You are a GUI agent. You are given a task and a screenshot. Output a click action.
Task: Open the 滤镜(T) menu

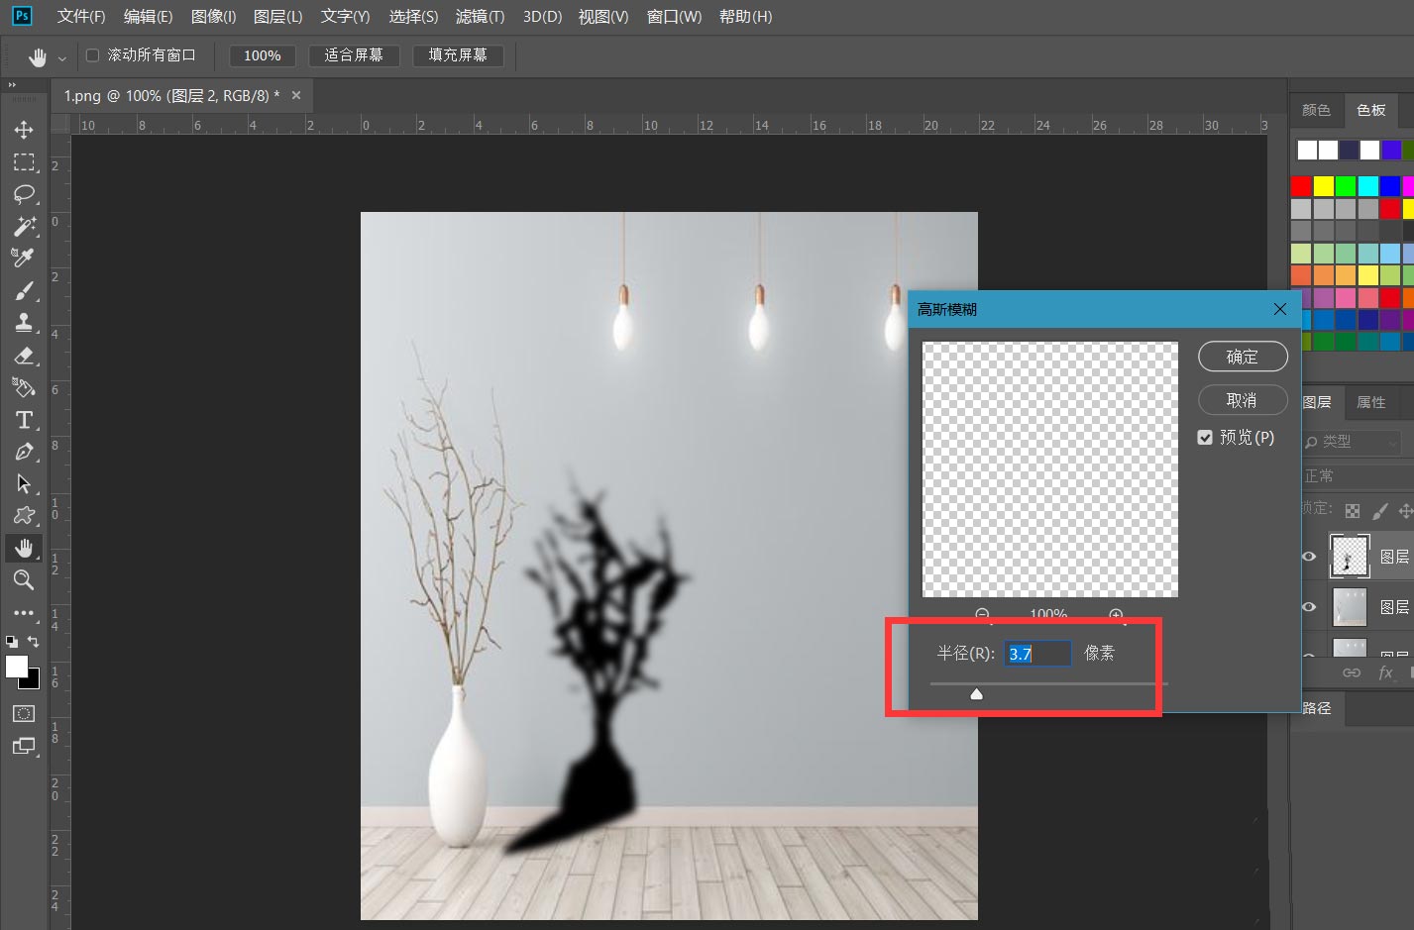(480, 17)
